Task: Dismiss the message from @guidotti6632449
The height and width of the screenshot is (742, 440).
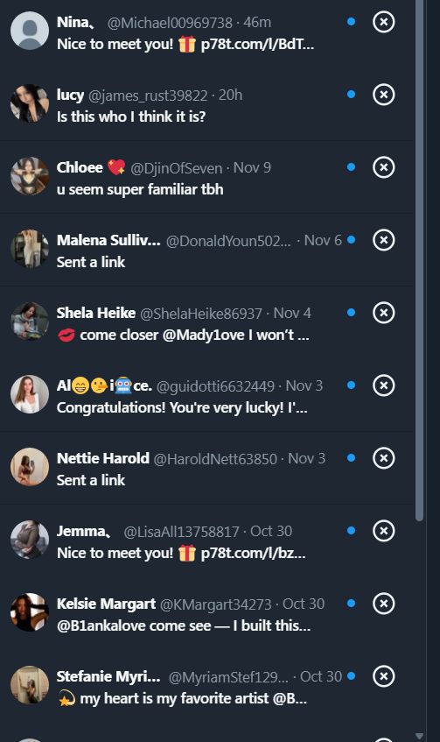Action: point(384,385)
